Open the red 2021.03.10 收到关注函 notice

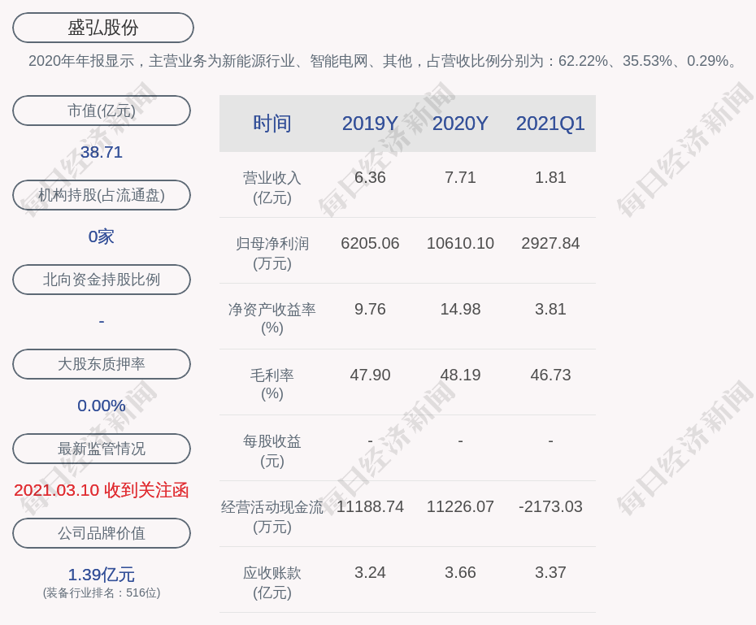(102, 490)
